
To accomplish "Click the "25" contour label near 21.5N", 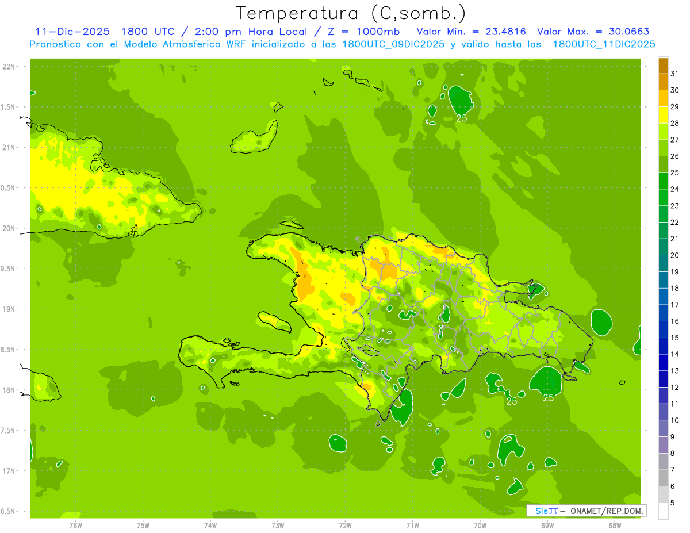I will point(461,118).
